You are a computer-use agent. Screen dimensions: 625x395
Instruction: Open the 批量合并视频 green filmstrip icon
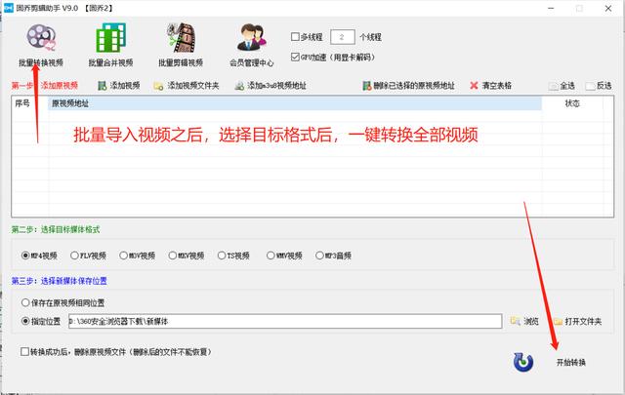tap(110, 38)
